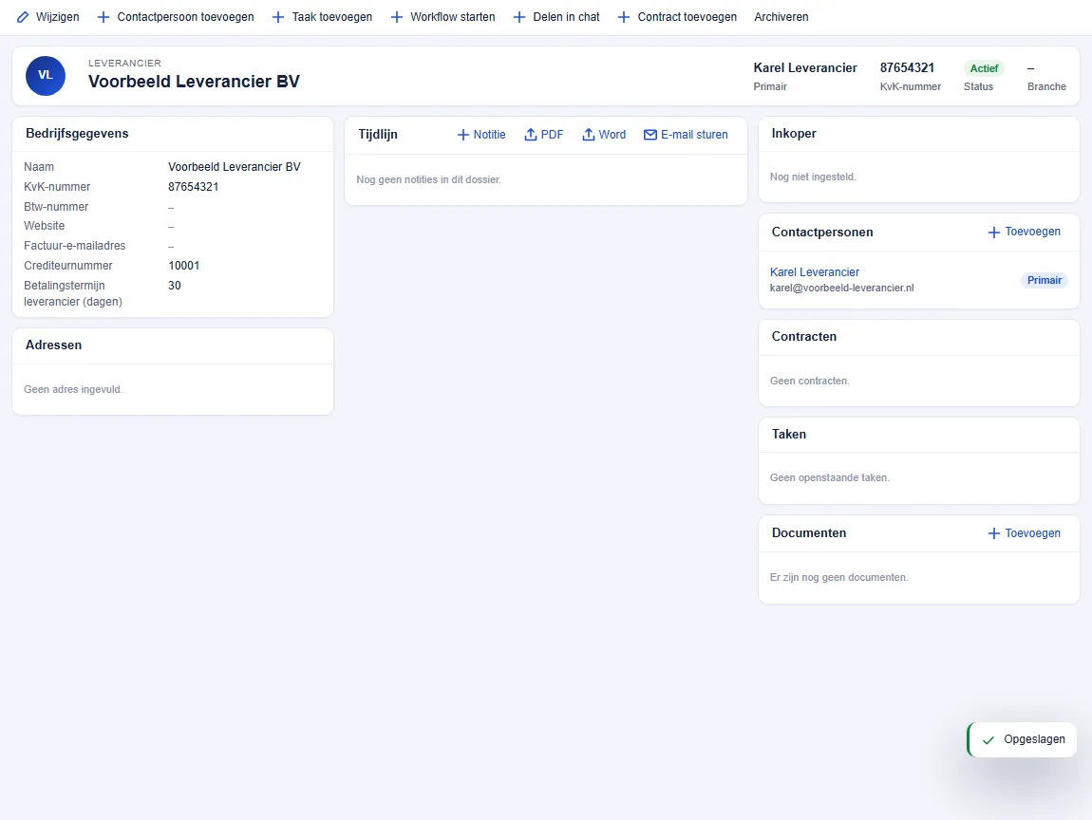The height and width of the screenshot is (820, 1092).
Task: Click the heading Voorbeeld Leverancier BV
Action: [x=195, y=82]
